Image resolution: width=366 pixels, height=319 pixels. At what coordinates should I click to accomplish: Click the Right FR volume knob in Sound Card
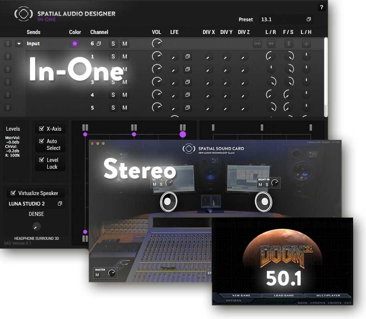pyautogui.click(x=275, y=183)
